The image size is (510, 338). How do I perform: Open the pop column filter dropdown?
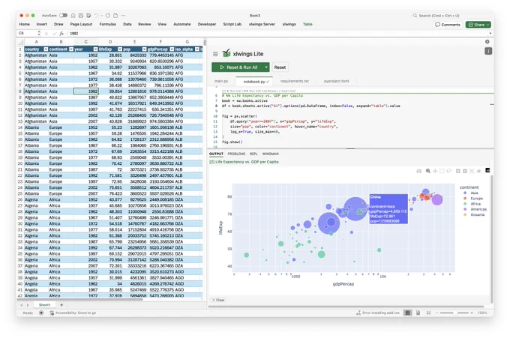click(144, 49)
